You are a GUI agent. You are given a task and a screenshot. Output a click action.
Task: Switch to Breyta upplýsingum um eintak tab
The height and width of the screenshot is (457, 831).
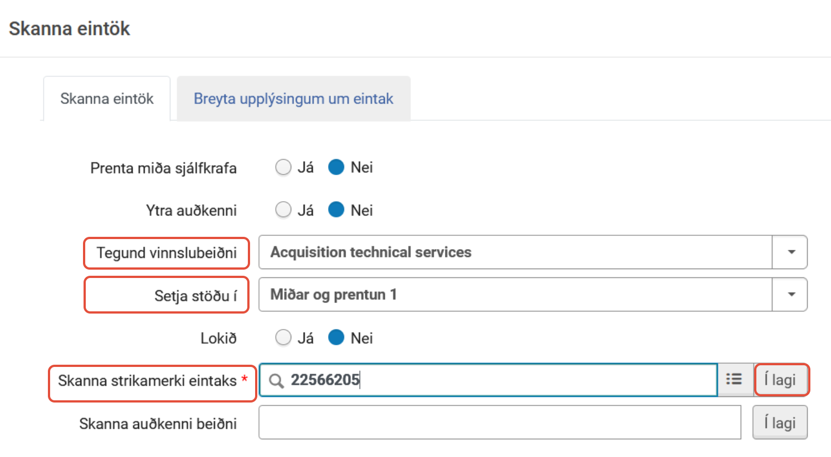point(294,99)
